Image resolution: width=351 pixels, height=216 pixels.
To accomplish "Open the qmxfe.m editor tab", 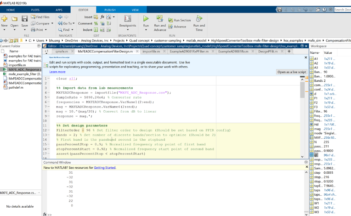I will pos(62,51).
